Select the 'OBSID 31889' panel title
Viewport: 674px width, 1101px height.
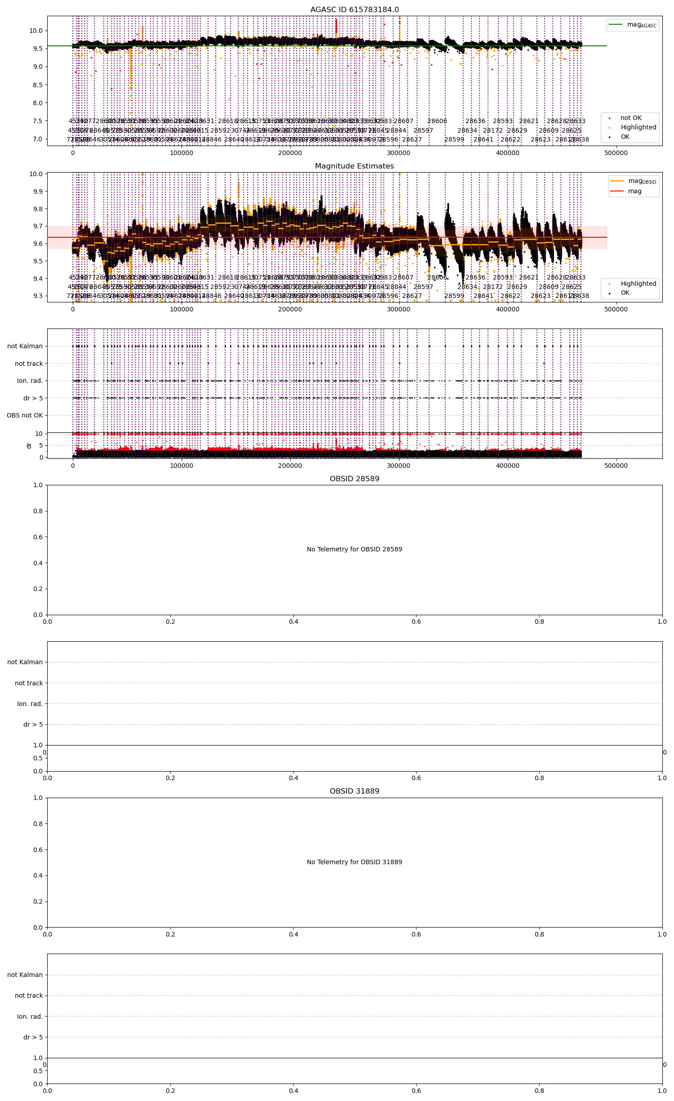pos(355,791)
